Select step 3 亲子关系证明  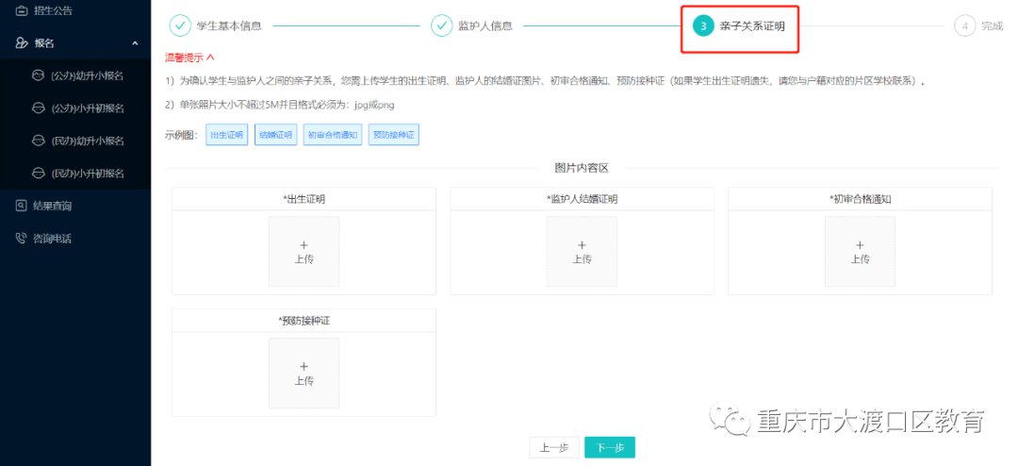click(x=703, y=25)
